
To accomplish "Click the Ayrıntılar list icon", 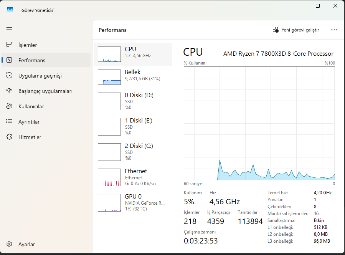I will [x=10, y=122].
